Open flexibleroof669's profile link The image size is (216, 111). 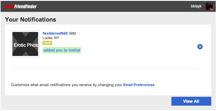pyautogui.click(x=55, y=33)
